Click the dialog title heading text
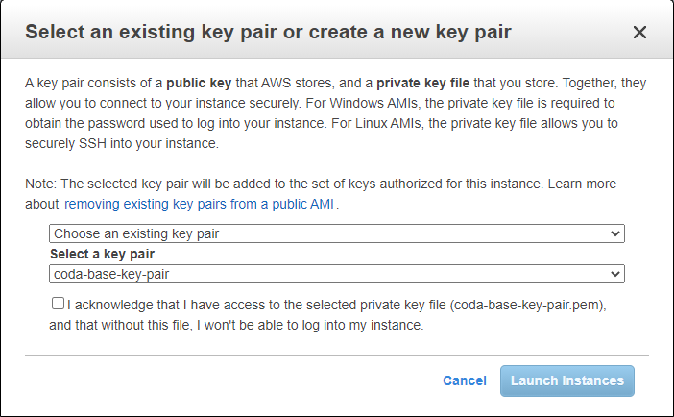The height and width of the screenshot is (417, 674). (268, 33)
